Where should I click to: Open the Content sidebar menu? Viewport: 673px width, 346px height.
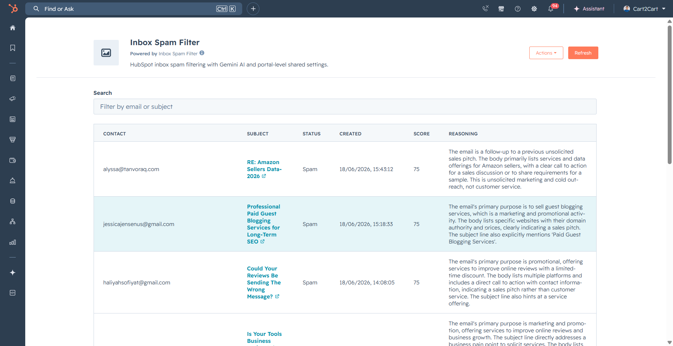13,119
